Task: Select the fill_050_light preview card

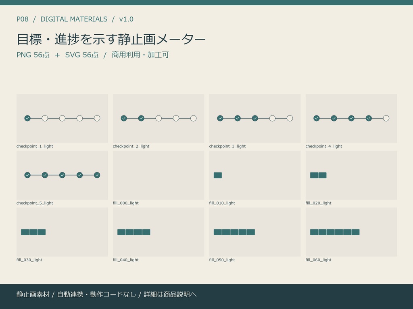Action: coord(255,232)
